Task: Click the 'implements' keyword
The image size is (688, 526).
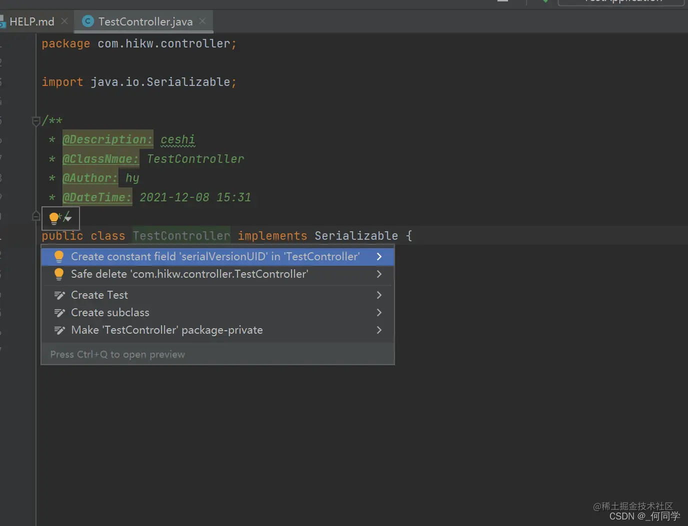Action: (272, 235)
